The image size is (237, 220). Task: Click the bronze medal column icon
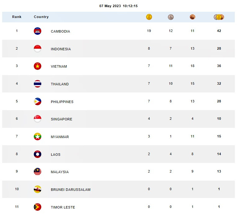click(x=192, y=17)
